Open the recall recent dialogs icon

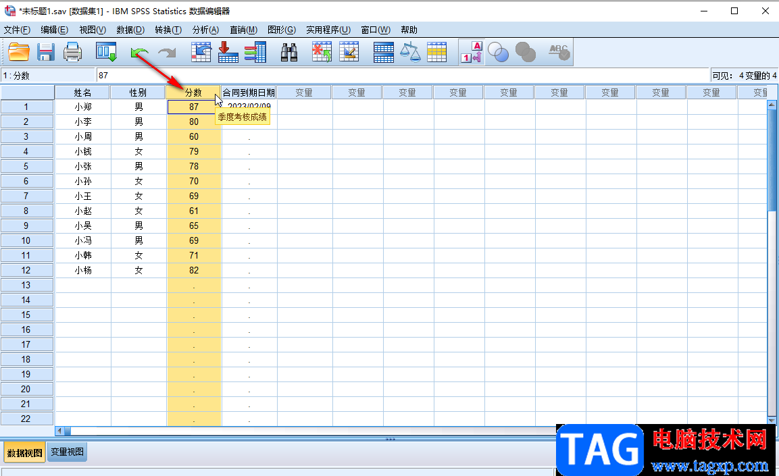point(106,52)
